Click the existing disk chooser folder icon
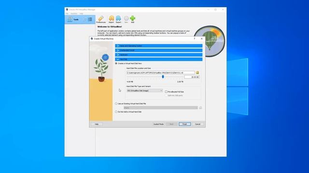Image resolution: width=309 pixels, height=173 pixels. (x=200, y=108)
